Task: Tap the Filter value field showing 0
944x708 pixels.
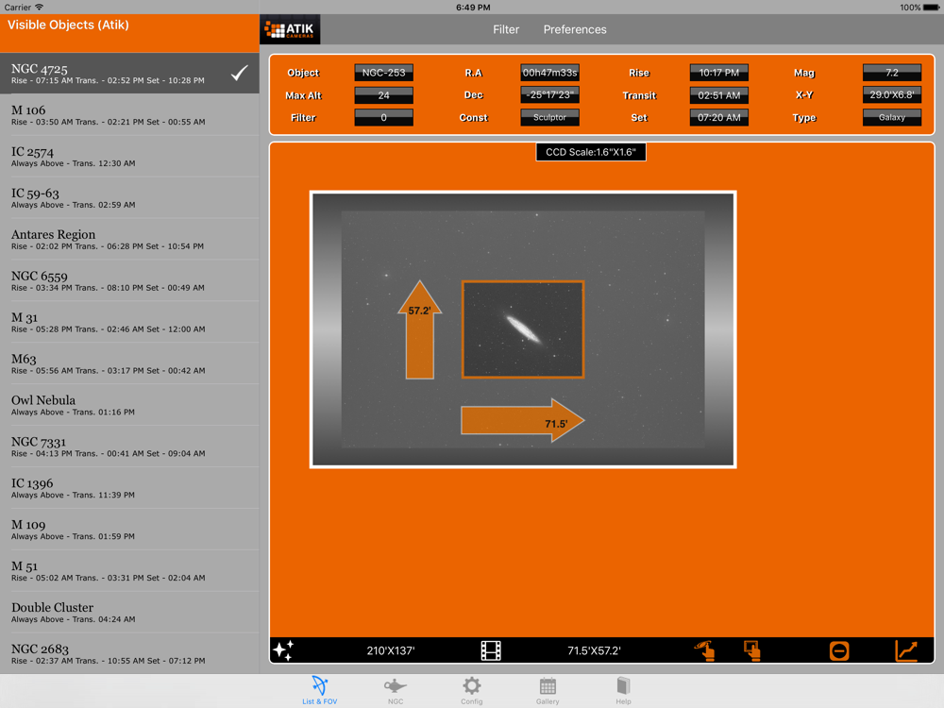Action: coord(383,118)
